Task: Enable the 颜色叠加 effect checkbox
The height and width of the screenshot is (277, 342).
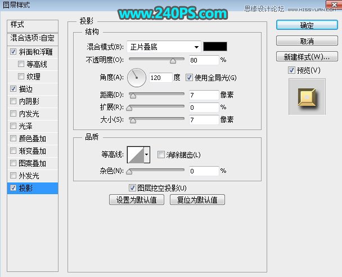Action: (13, 138)
